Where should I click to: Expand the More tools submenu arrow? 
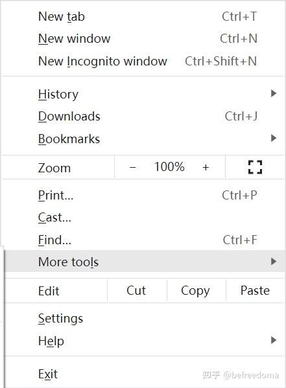[274, 261]
